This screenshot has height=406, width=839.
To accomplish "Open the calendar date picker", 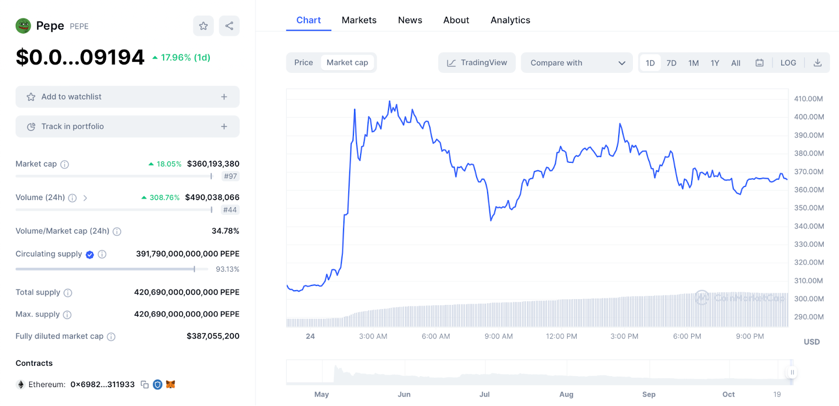I will point(759,63).
